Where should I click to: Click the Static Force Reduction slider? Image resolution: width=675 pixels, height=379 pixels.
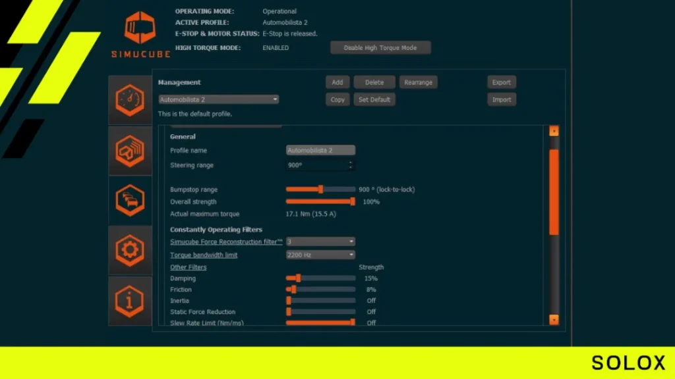pyautogui.click(x=320, y=311)
